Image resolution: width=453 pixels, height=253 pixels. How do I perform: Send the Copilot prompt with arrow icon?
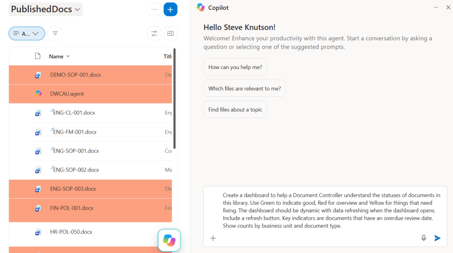click(438, 238)
